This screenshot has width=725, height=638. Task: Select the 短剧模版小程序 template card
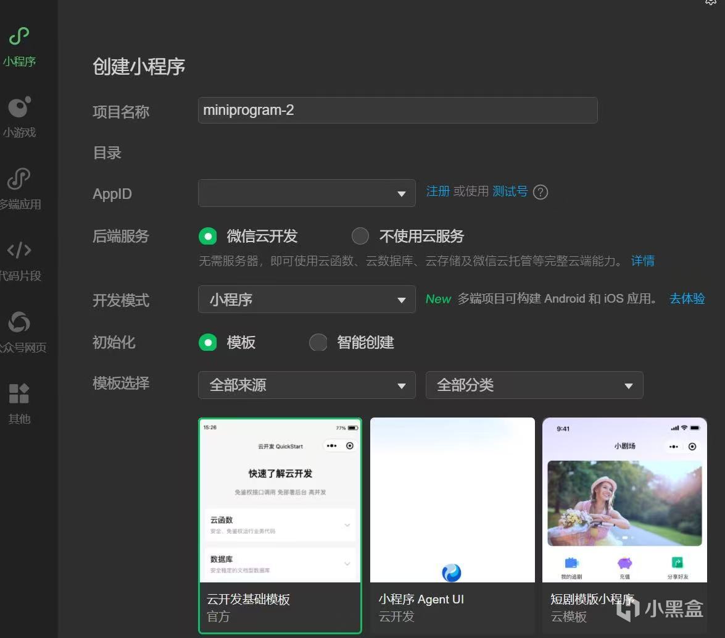[624, 526]
